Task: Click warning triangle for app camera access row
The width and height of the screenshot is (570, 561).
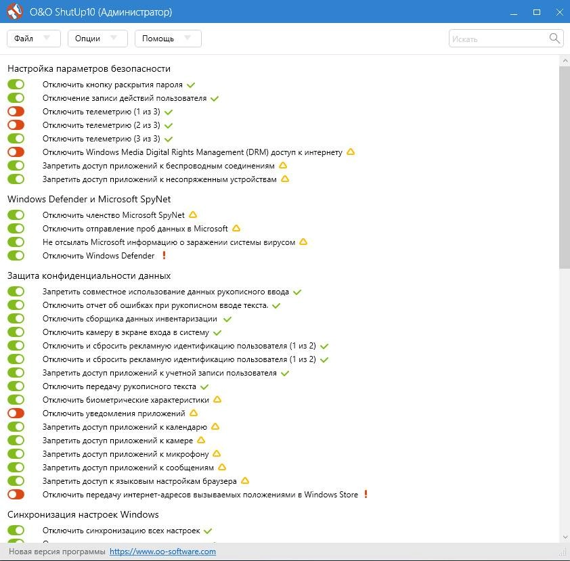Action: click(201, 440)
